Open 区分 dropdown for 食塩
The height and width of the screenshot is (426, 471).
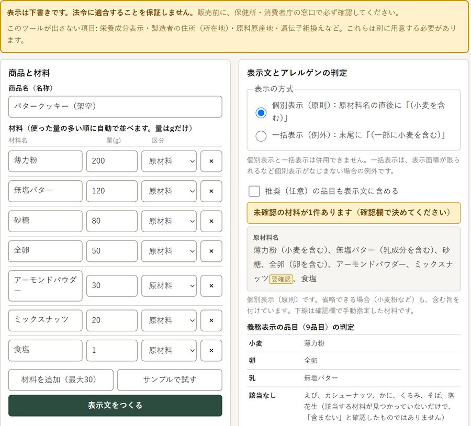tap(169, 350)
